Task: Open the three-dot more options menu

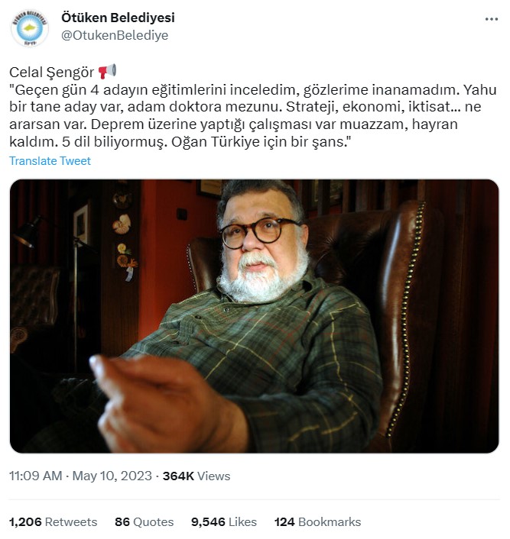Action: click(492, 19)
